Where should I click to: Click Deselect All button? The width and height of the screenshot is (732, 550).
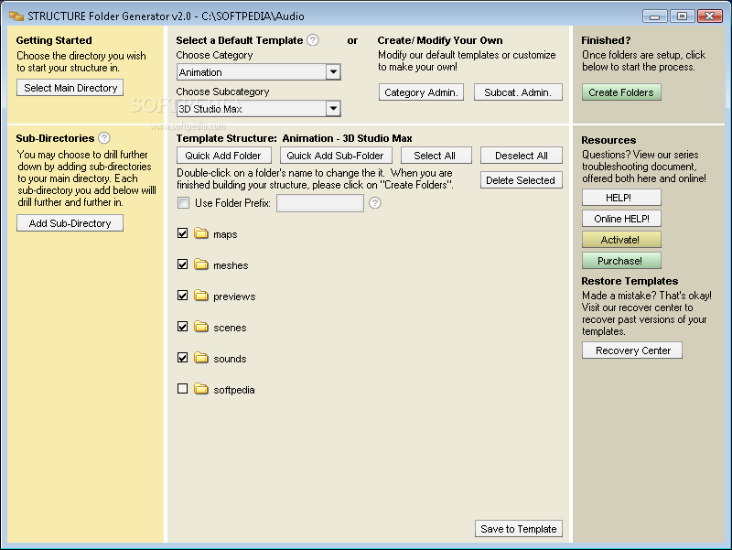coord(522,156)
